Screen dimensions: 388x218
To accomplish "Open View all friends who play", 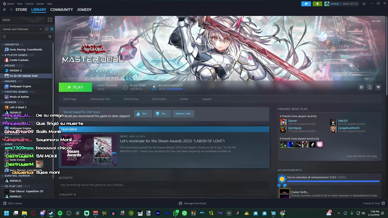I will click(362, 156).
